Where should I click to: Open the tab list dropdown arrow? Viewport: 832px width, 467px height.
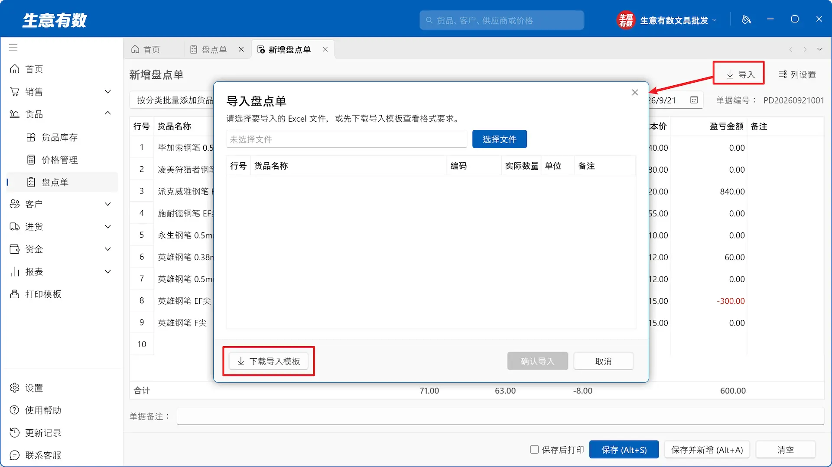coord(820,49)
